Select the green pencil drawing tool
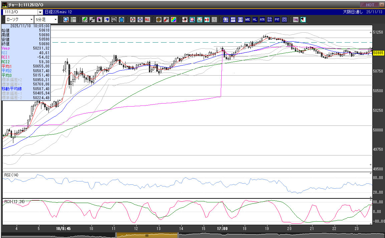 (x=85, y=20)
